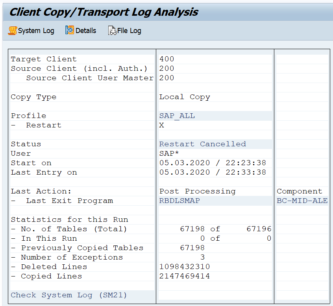Click the Component column header cell

(299, 191)
